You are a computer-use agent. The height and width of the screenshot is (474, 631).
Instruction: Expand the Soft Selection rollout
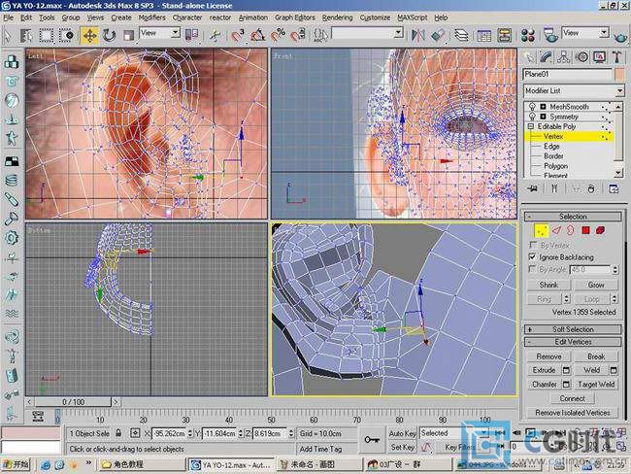[573, 329]
